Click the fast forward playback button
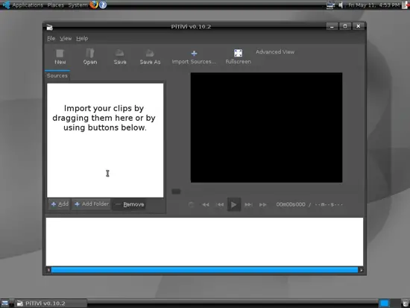Image resolution: width=410 pixels, height=308 pixels. 263,204
